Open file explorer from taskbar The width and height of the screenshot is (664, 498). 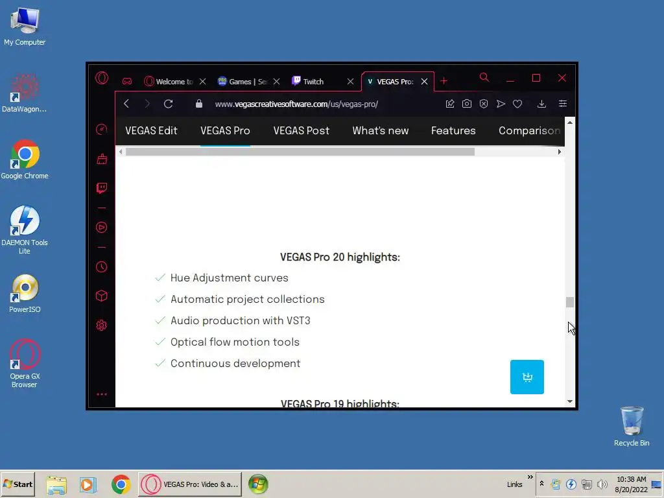pos(56,484)
